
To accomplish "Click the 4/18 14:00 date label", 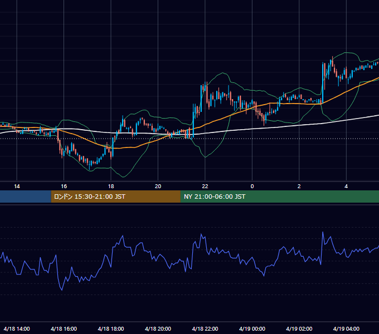I will (17, 328).
